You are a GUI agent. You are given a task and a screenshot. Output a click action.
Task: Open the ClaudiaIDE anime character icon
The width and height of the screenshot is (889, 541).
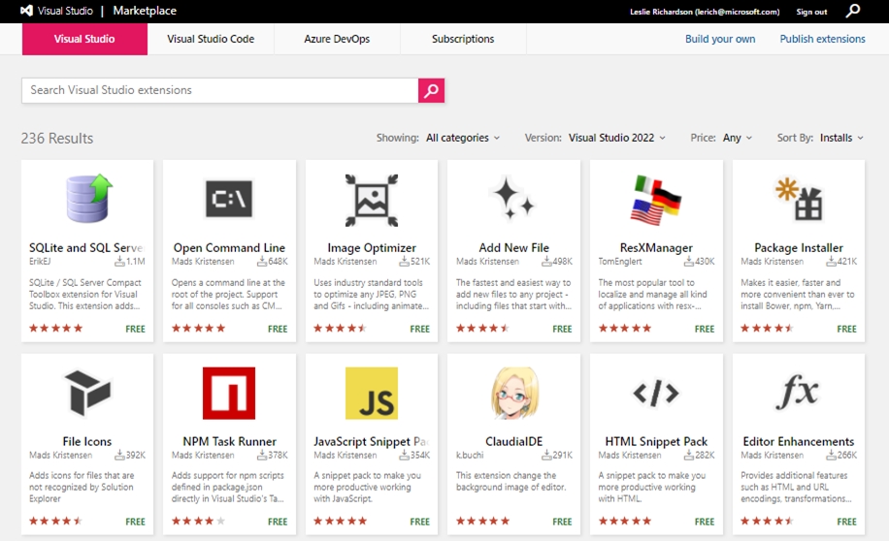tap(513, 393)
